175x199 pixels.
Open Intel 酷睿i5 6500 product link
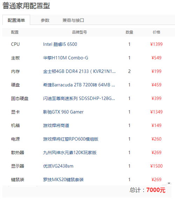(60, 44)
